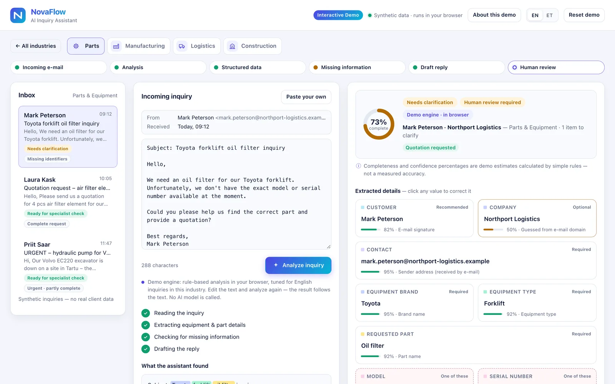
Task: Open the Analysis step
Action: (x=158, y=68)
